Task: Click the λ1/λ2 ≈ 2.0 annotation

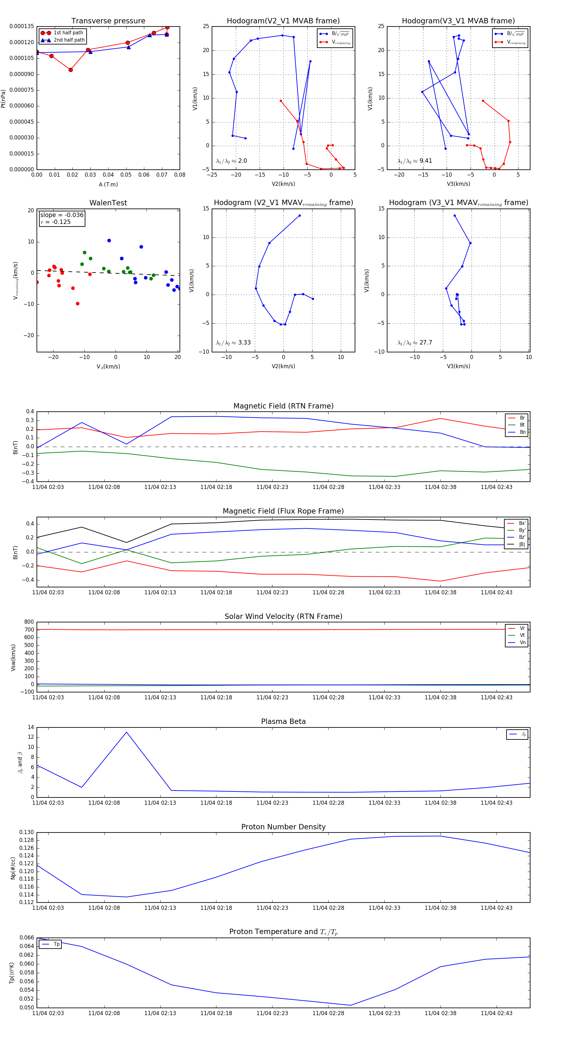Action: coord(231,161)
